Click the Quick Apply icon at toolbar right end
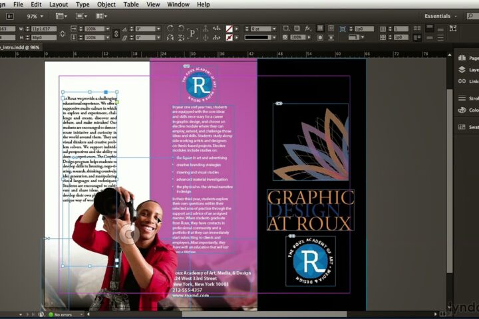Screen dimensions: 479x319 (x=453, y=29)
